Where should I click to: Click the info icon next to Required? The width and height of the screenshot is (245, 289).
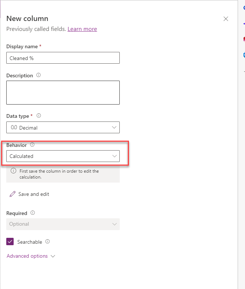(x=33, y=213)
